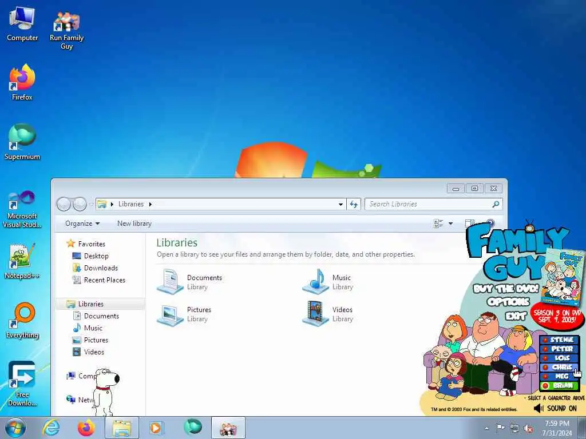The width and height of the screenshot is (586, 439).
Task: Select the Windows Explorer taskbar button
Action: pos(122,428)
